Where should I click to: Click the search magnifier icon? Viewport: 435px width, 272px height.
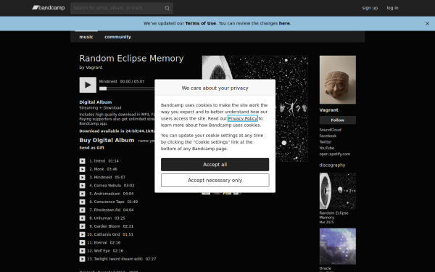(167, 8)
